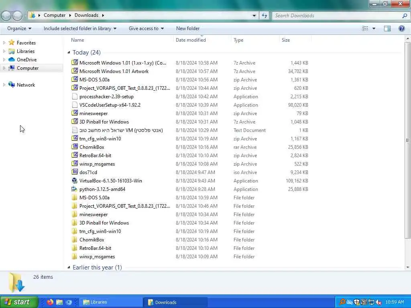Switch to the Libraries taskbar window
411x308 pixels.
click(x=111, y=302)
